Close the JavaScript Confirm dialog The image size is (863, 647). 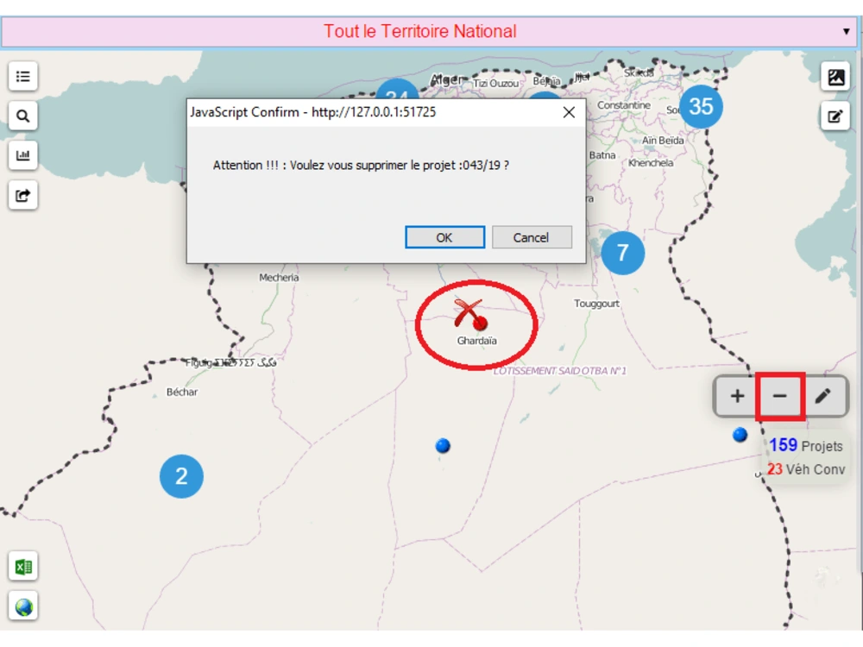569,113
